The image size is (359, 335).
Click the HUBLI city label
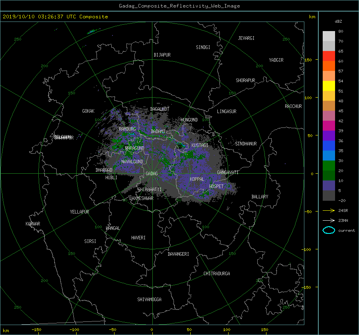click(111, 178)
